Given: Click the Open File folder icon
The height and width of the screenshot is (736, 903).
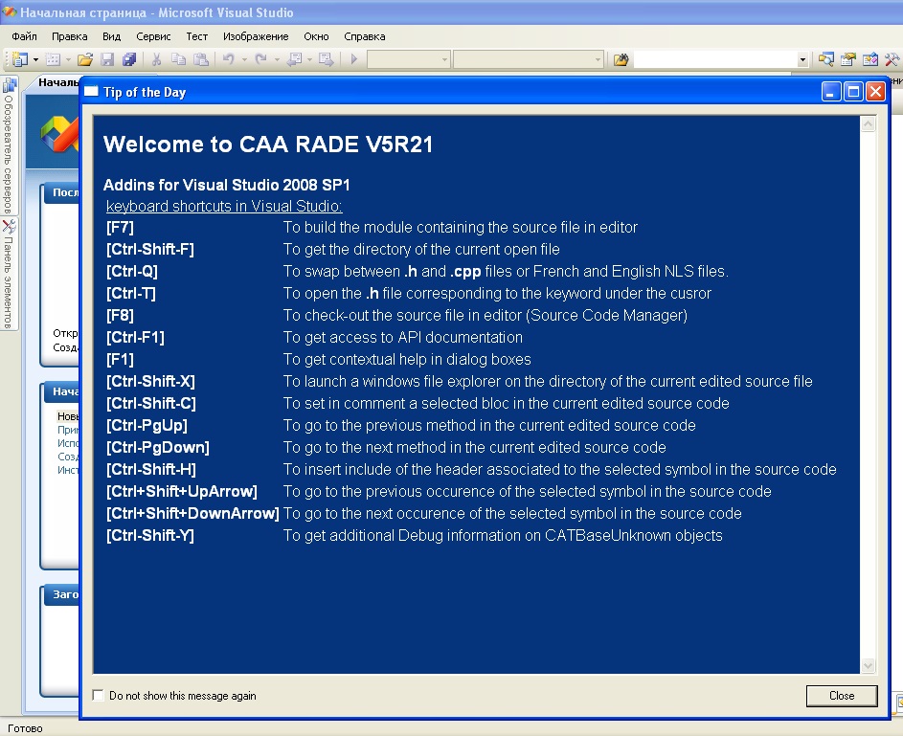Looking at the screenshot, I should (x=85, y=59).
